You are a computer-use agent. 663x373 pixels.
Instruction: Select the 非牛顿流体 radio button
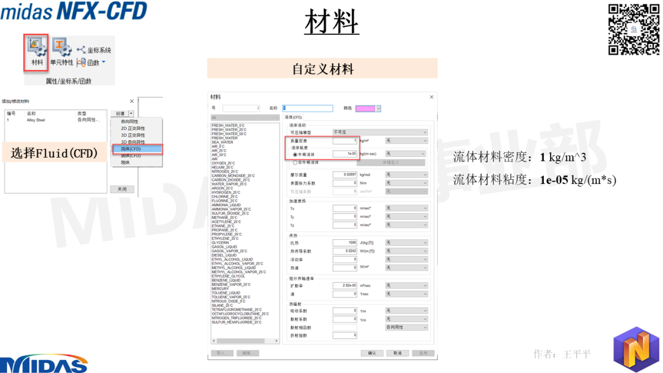click(295, 163)
